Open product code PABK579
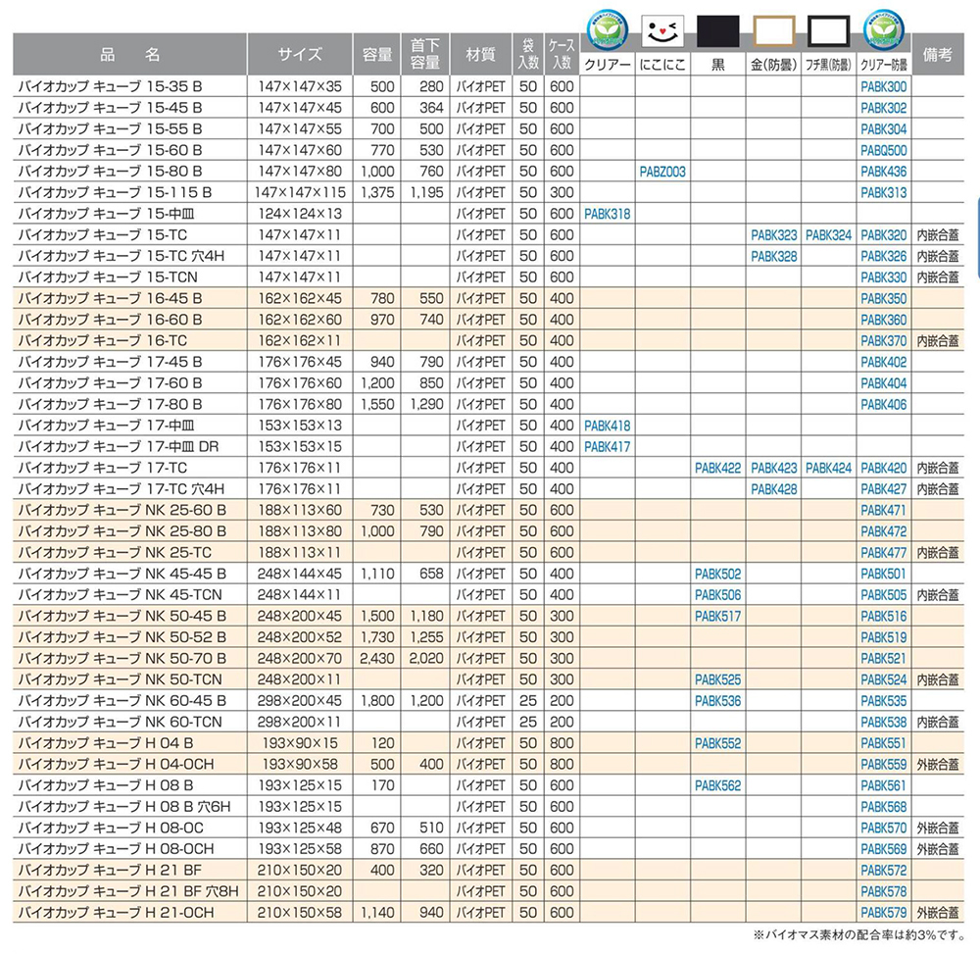The width and height of the screenshot is (980, 954). pyautogui.click(x=884, y=914)
